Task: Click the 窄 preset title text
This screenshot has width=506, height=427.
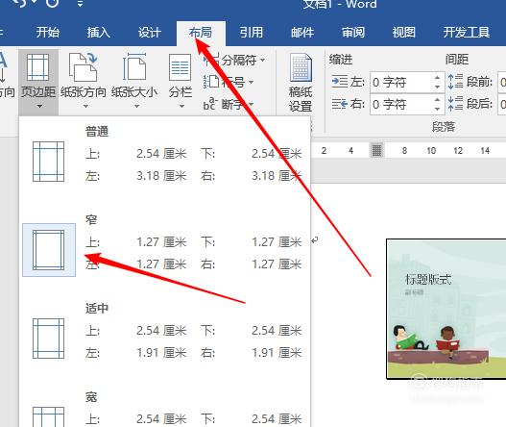Action: pyautogui.click(x=91, y=220)
